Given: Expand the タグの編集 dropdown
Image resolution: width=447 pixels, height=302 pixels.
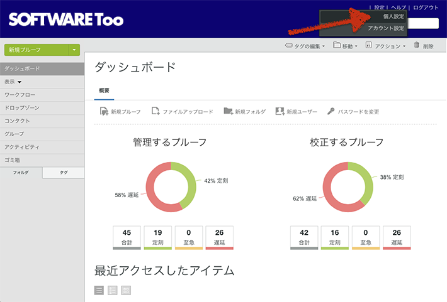Looking at the screenshot, I should click(305, 46).
